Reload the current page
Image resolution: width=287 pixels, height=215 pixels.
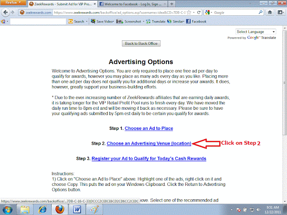click(199, 13)
